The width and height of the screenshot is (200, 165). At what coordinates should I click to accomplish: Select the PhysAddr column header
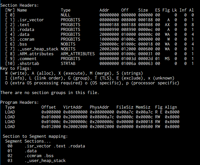click(99, 107)
